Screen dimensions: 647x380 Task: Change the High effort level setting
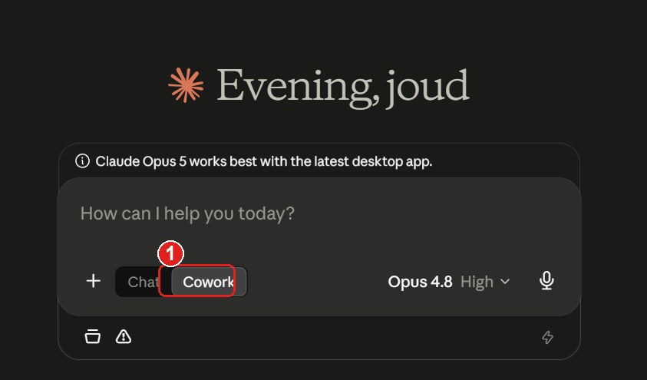[x=477, y=282]
